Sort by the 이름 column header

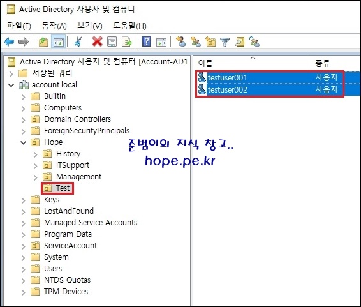tap(252, 63)
